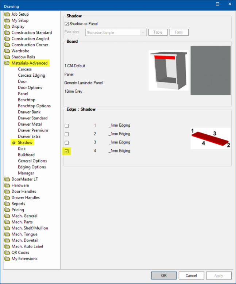Enable edging on shadow edge 2

coord(67,134)
